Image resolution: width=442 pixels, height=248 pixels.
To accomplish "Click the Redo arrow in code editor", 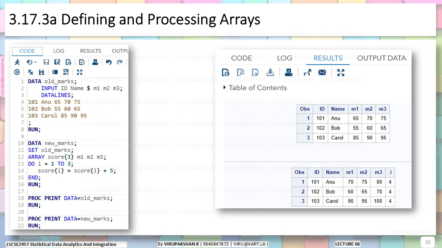I will coord(119,62).
